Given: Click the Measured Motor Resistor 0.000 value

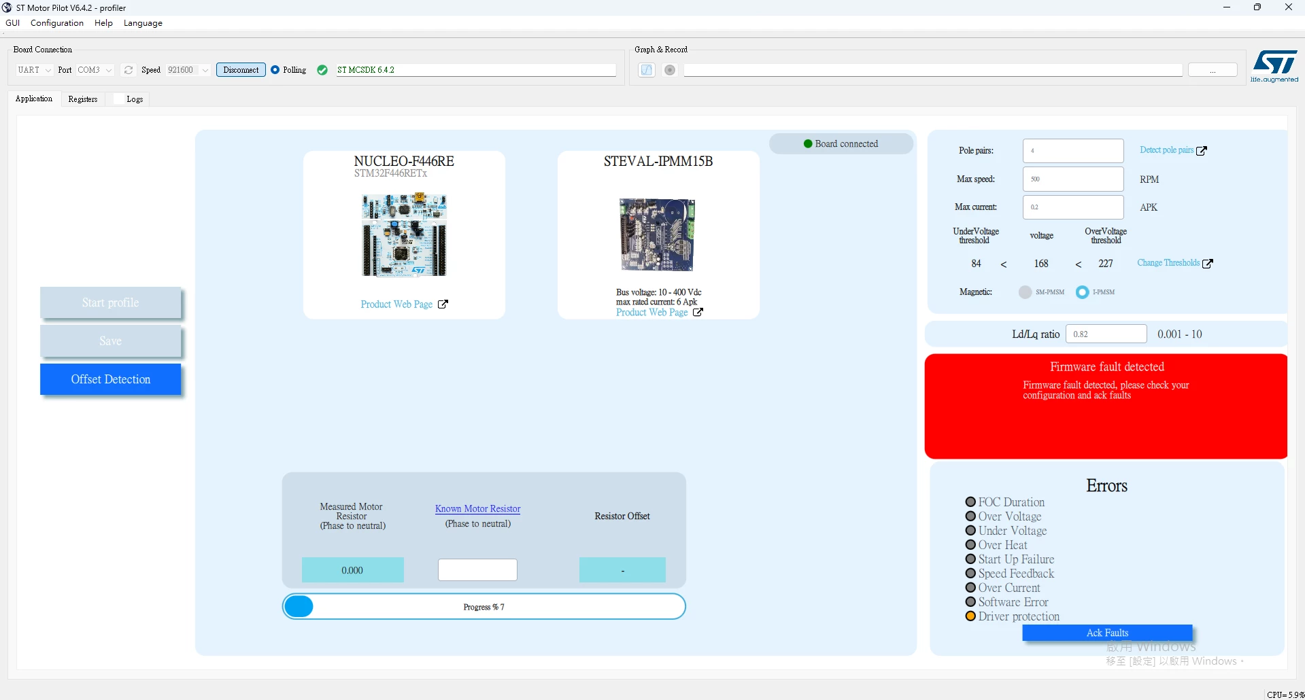Looking at the screenshot, I should coord(353,570).
